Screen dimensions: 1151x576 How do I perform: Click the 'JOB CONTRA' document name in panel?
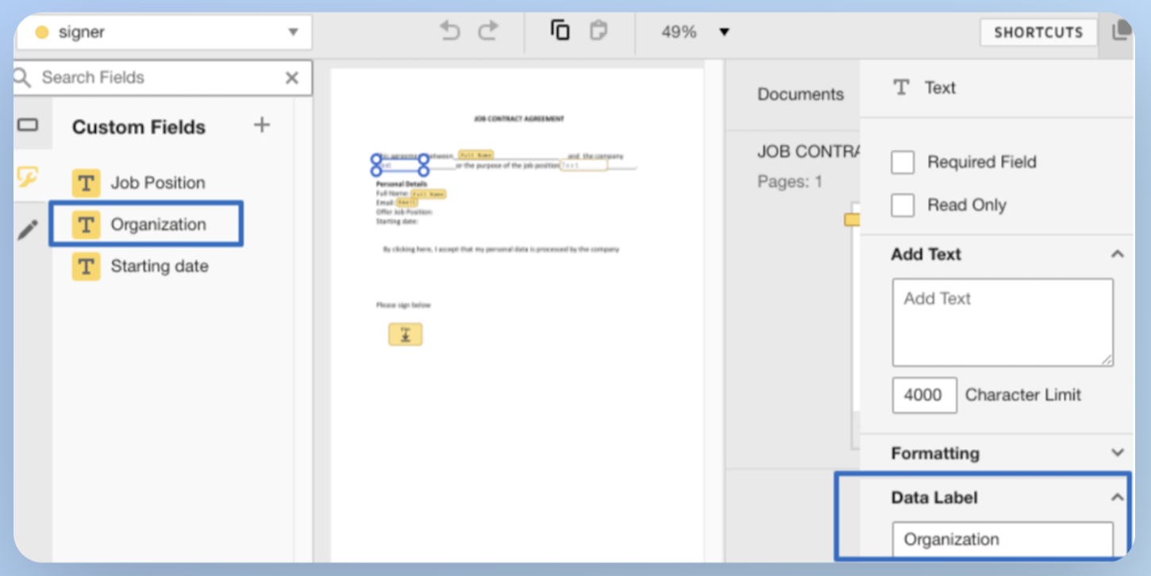pyautogui.click(x=808, y=152)
